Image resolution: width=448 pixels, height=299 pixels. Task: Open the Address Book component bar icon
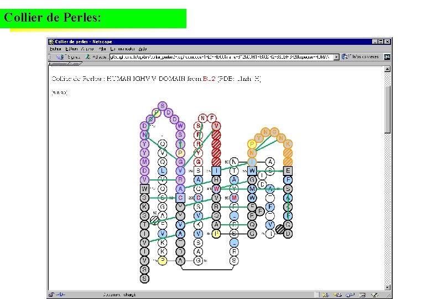tap(362, 295)
